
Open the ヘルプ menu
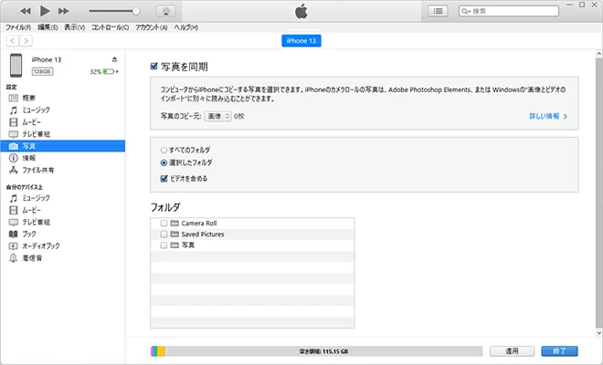click(x=186, y=27)
